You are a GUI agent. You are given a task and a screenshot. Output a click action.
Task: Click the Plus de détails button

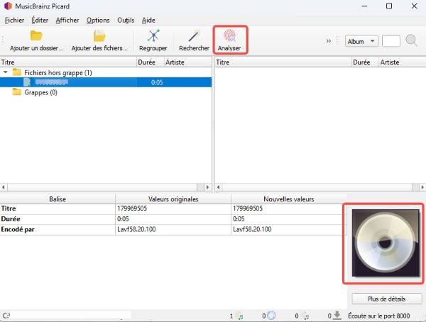point(387,299)
